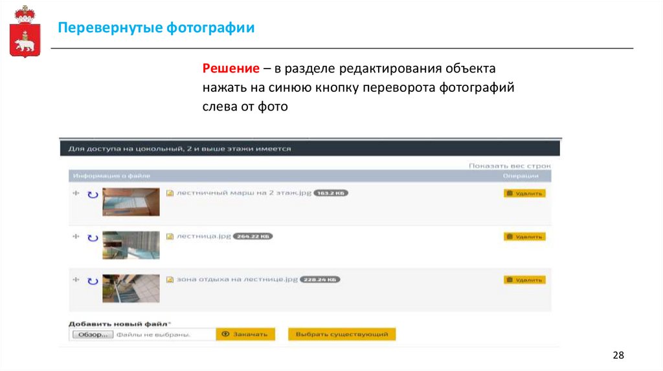The width and height of the screenshot is (663, 371).
Task: Delete лестница.jpg with Удалить button
Action: [524, 237]
